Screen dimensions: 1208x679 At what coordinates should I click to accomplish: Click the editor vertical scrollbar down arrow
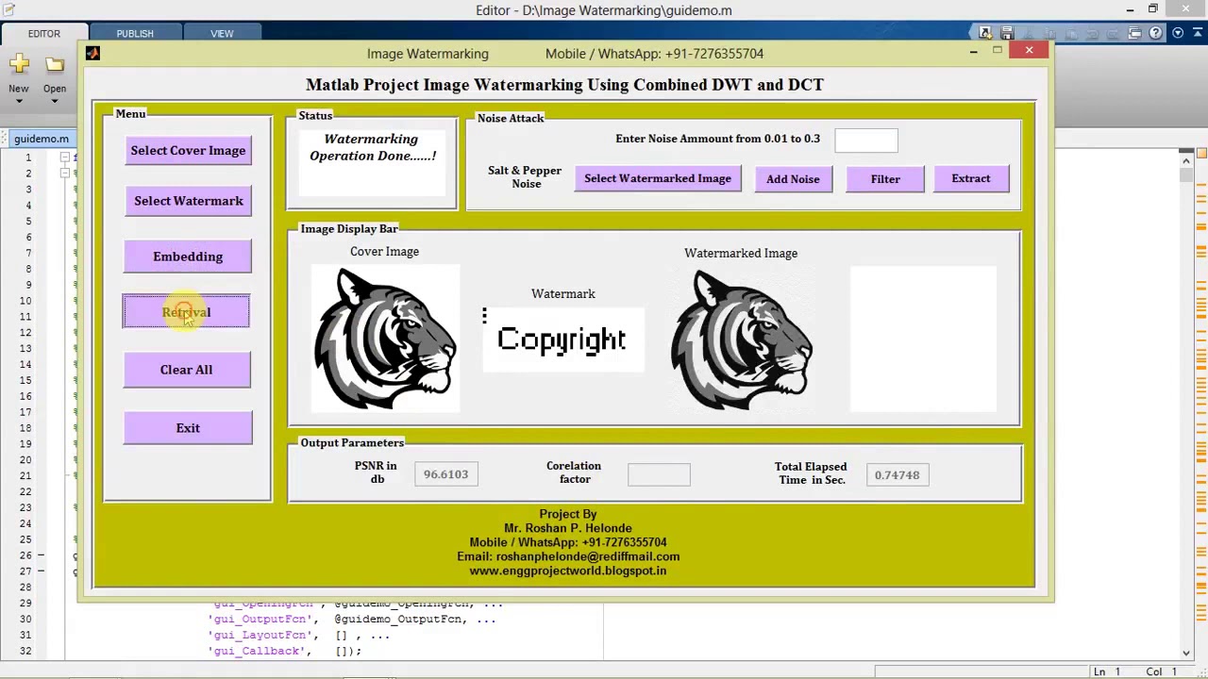[1186, 653]
